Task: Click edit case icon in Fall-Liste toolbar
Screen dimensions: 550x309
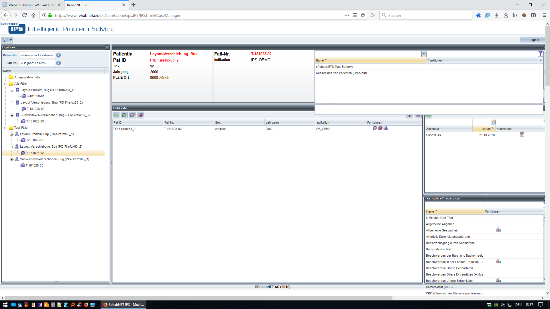Action: click(x=132, y=115)
